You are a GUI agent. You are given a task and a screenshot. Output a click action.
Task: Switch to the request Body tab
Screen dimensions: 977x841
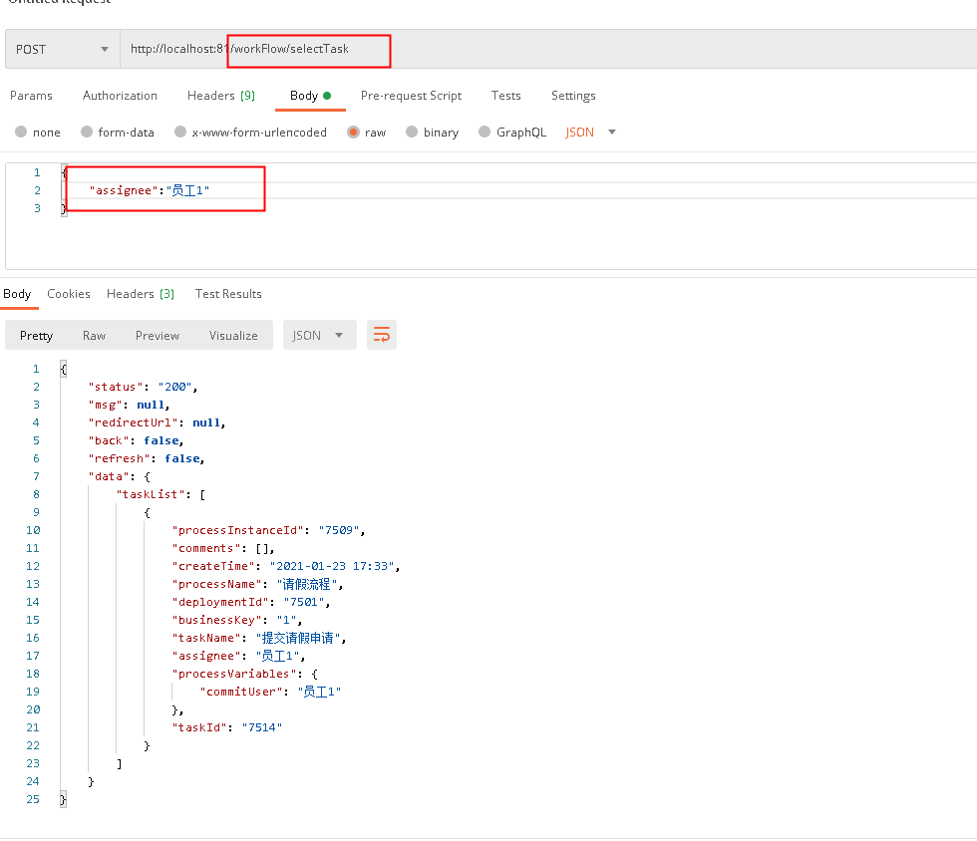(310, 96)
